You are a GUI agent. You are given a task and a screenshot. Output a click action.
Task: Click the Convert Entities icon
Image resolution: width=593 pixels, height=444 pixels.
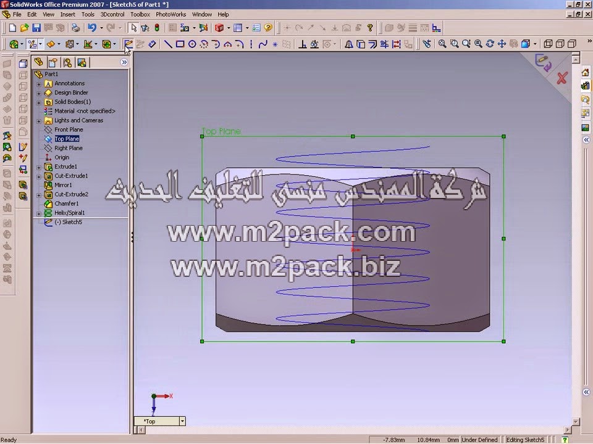[361, 44]
